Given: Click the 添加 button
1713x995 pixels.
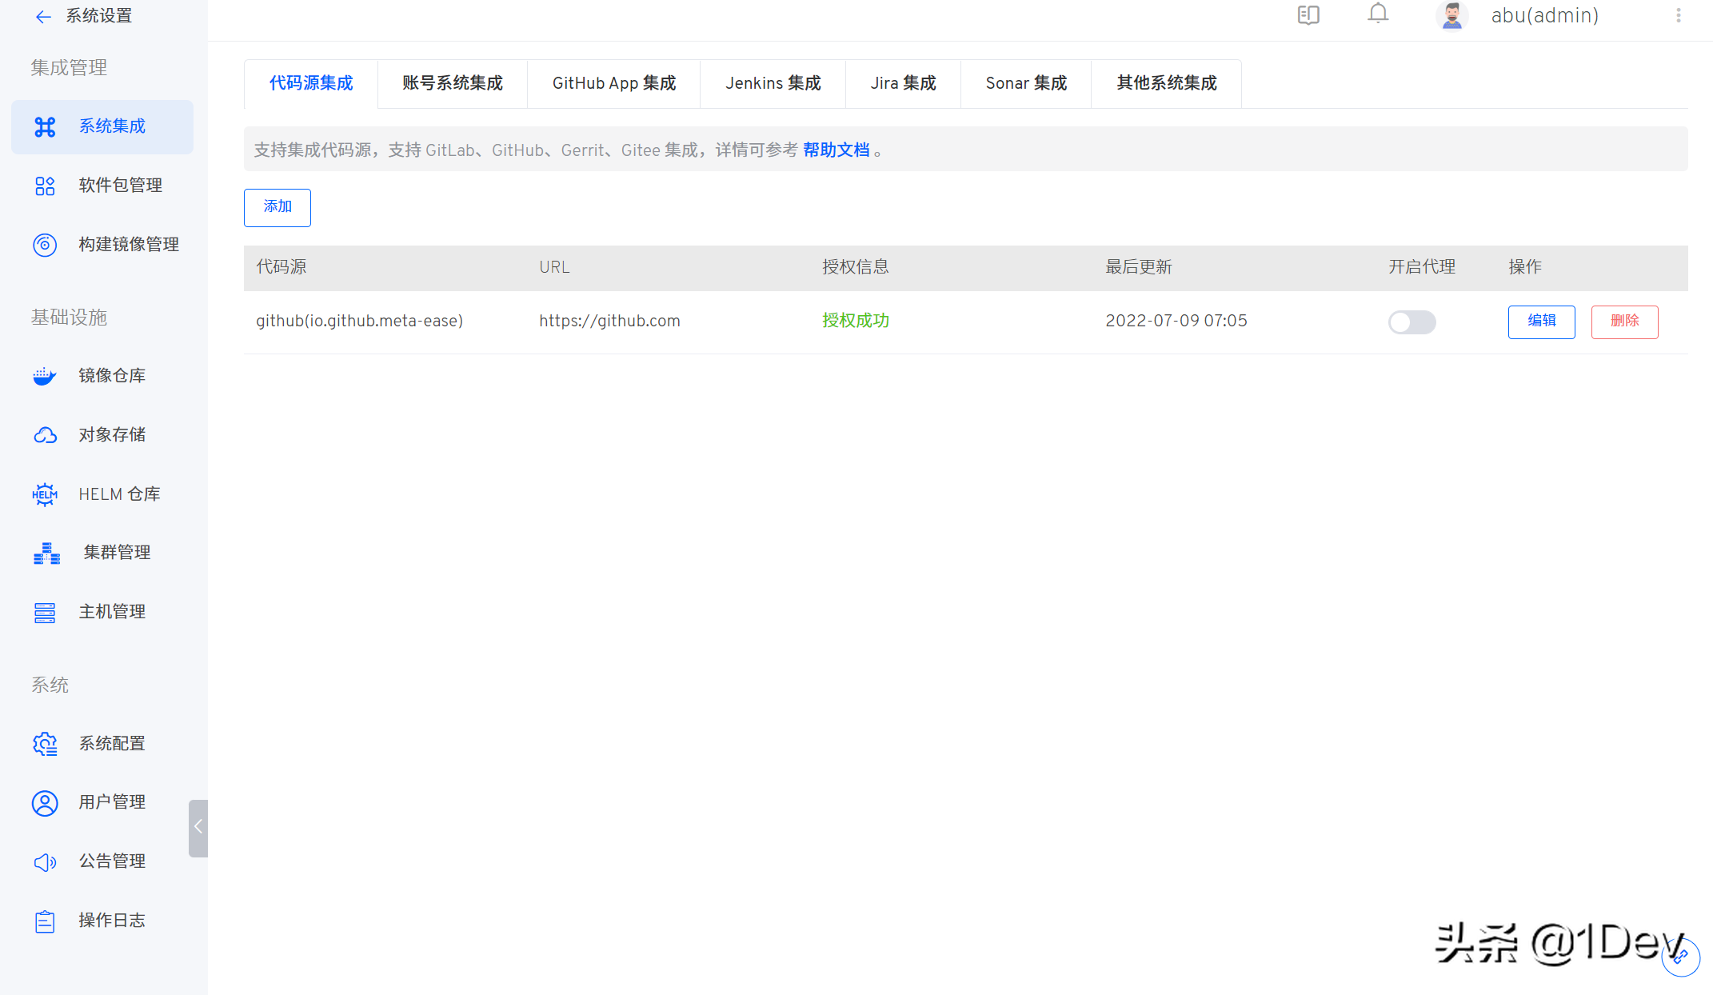Looking at the screenshot, I should pyautogui.click(x=278, y=208).
